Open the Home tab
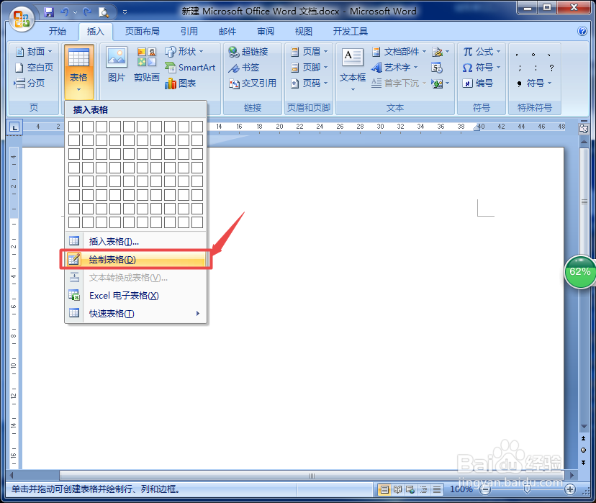The image size is (596, 503). pos(58,32)
